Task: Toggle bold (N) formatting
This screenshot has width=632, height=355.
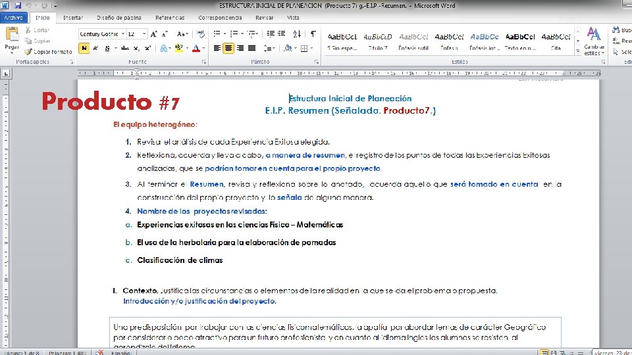Action: click(84, 48)
